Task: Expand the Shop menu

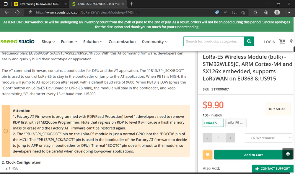Action: click(48, 42)
